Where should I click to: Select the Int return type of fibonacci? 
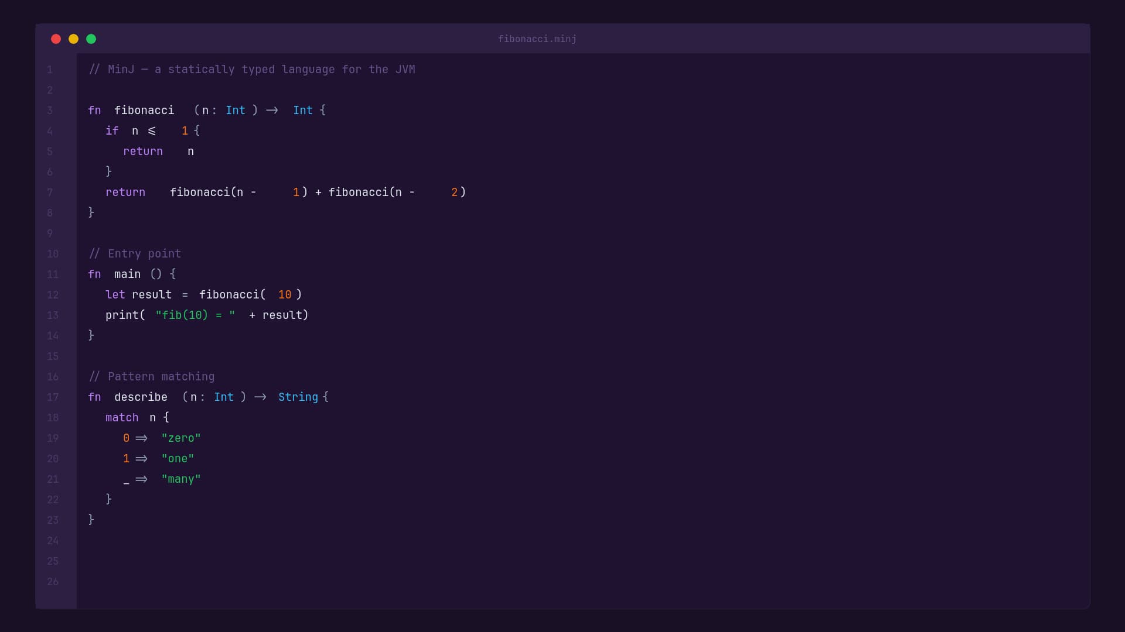pos(302,110)
